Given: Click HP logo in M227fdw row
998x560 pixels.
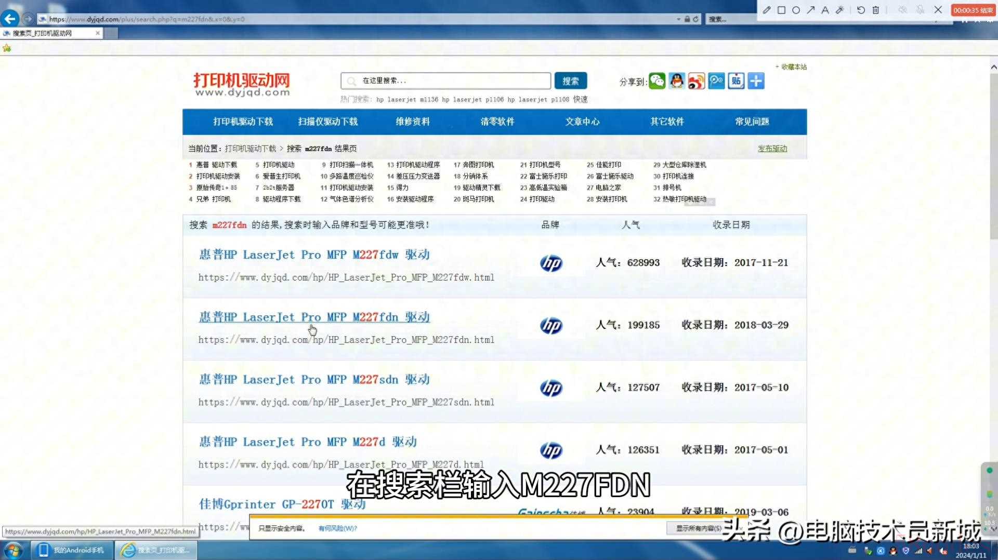Looking at the screenshot, I should tap(551, 263).
